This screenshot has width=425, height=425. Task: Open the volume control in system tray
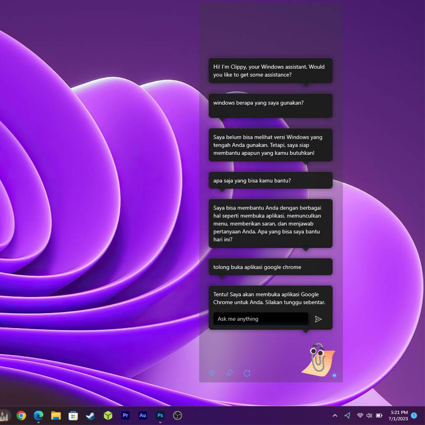[x=369, y=416]
